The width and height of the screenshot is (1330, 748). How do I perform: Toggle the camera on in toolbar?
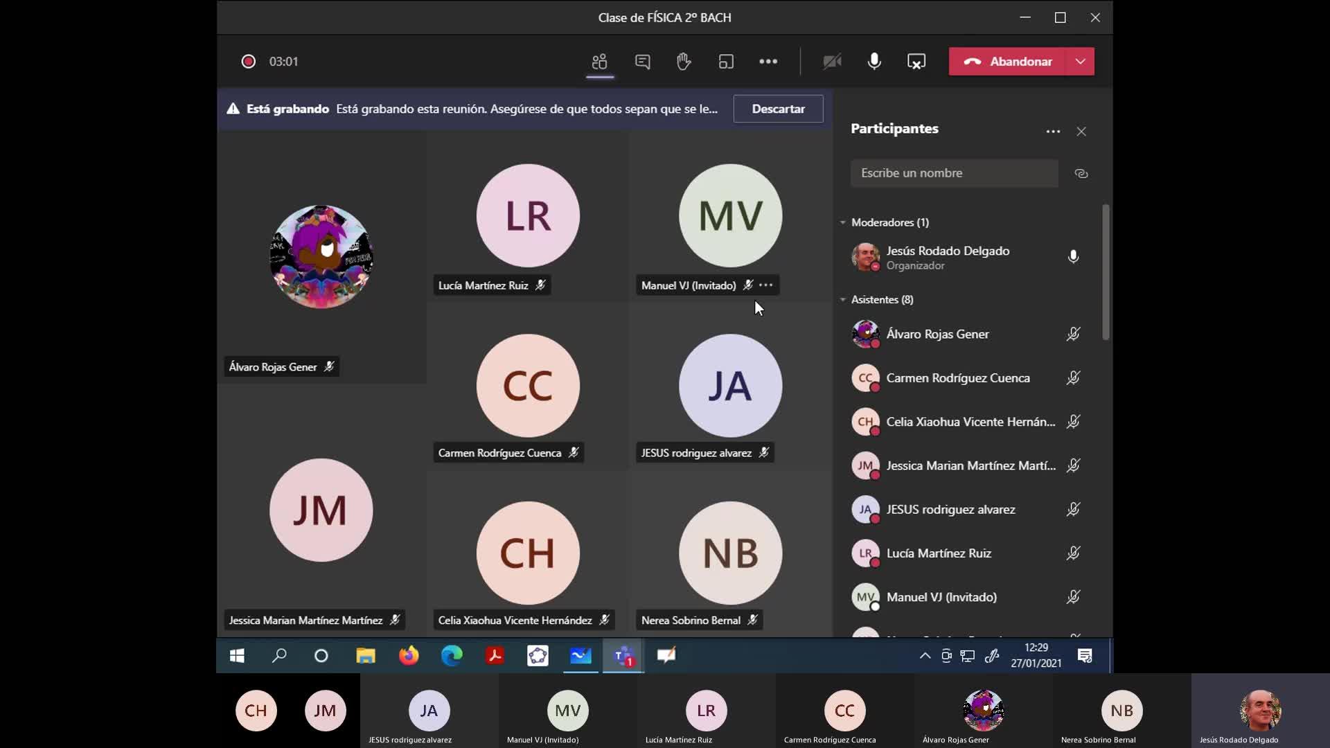832,62
